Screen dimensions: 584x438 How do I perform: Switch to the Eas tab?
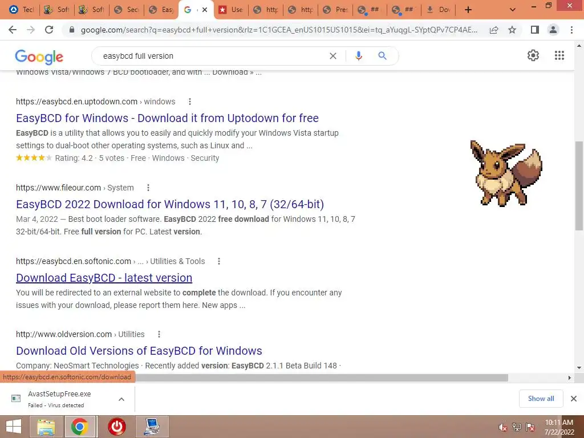161,10
